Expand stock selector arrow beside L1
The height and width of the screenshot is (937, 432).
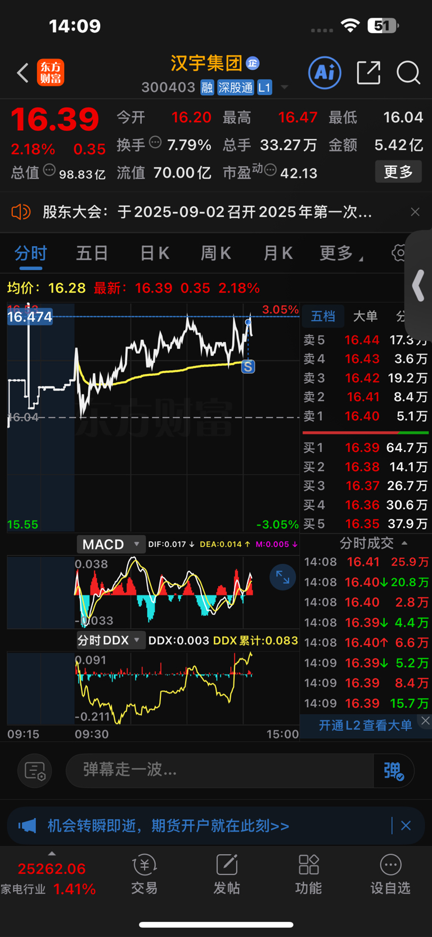pyautogui.click(x=285, y=87)
